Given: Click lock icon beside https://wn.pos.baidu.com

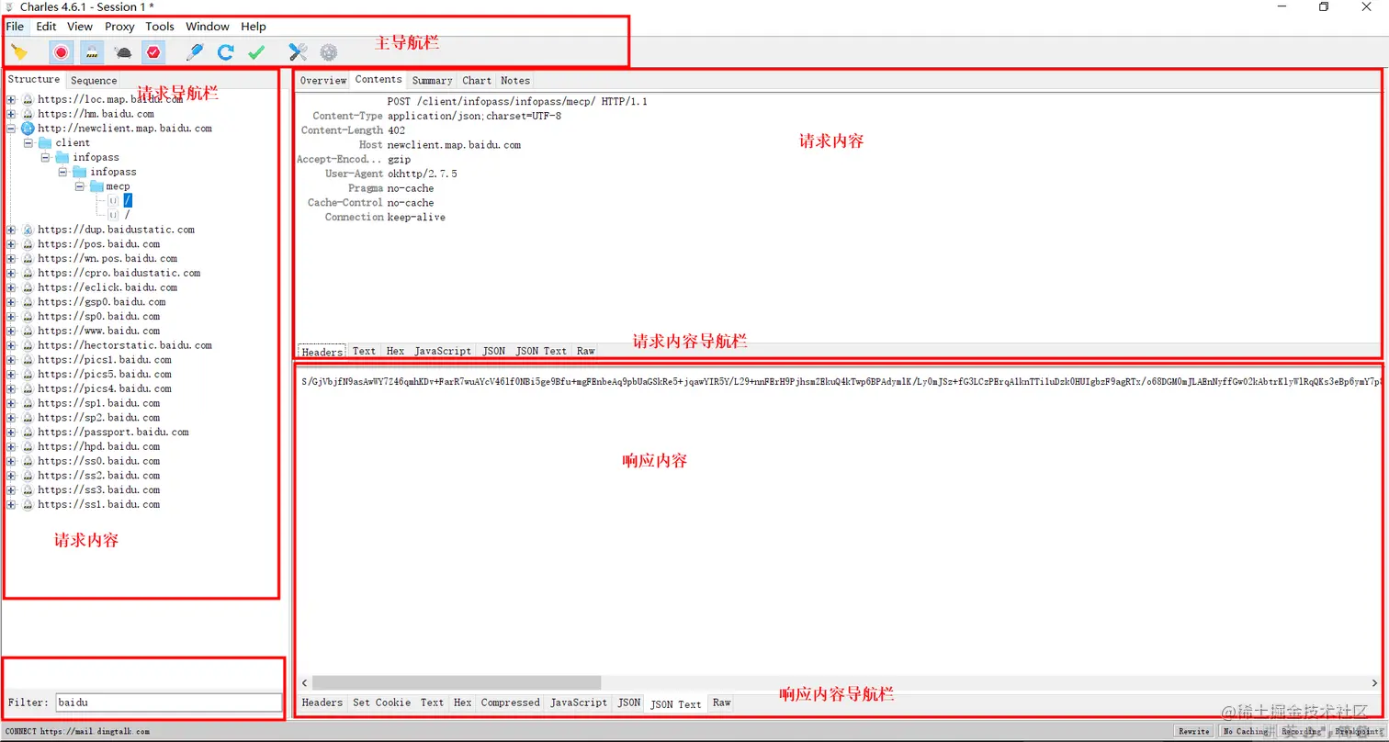Looking at the screenshot, I should point(28,259).
